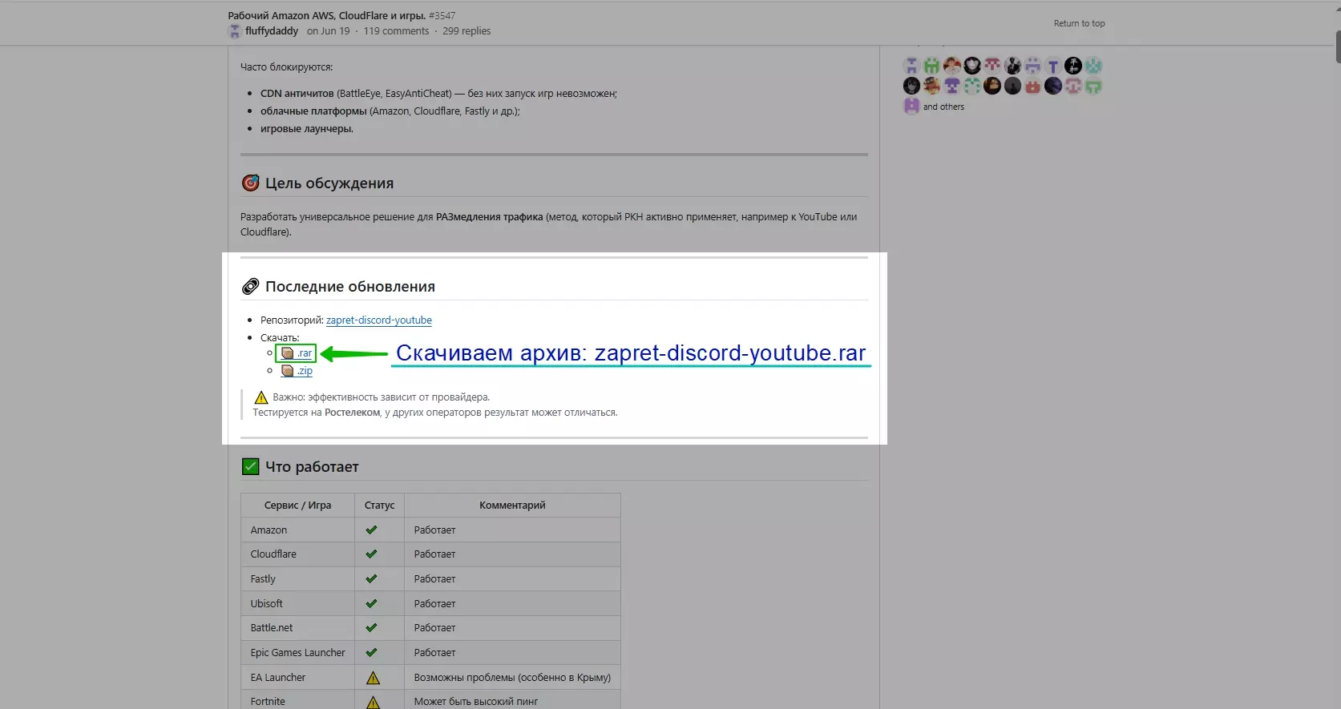Click the green checkbox emoji beside 'Что работает'
The height and width of the screenshot is (709, 1341).
point(250,467)
